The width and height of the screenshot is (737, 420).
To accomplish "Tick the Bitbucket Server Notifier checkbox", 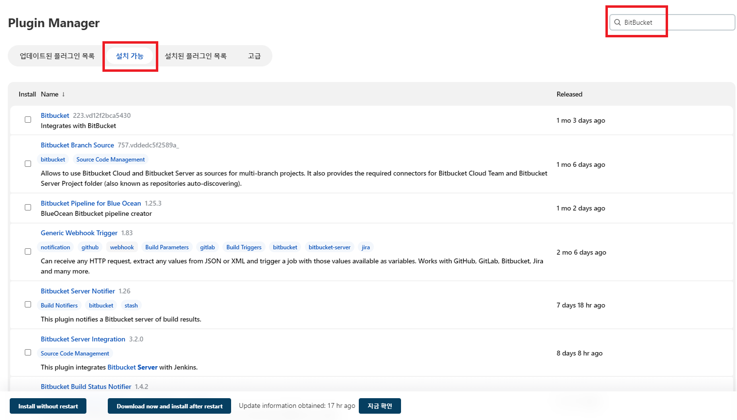I will 28,305.
